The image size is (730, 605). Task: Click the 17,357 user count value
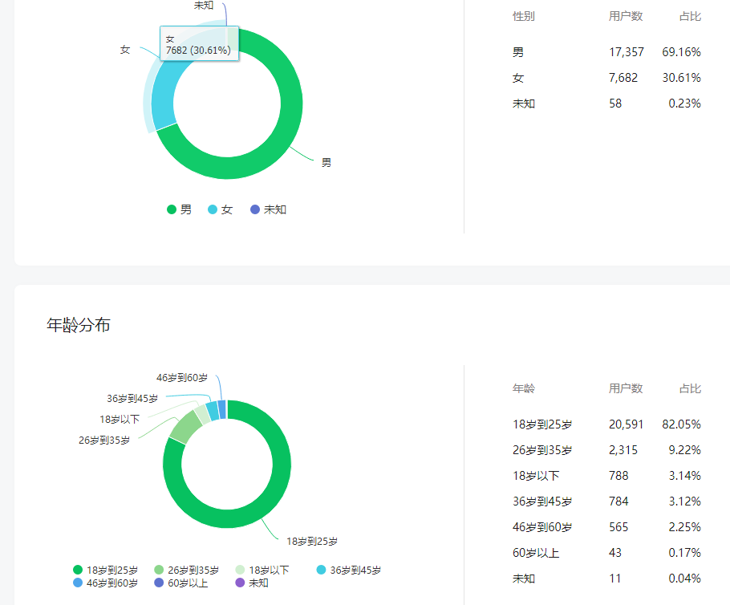pyautogui.click(x=627, y=52)
